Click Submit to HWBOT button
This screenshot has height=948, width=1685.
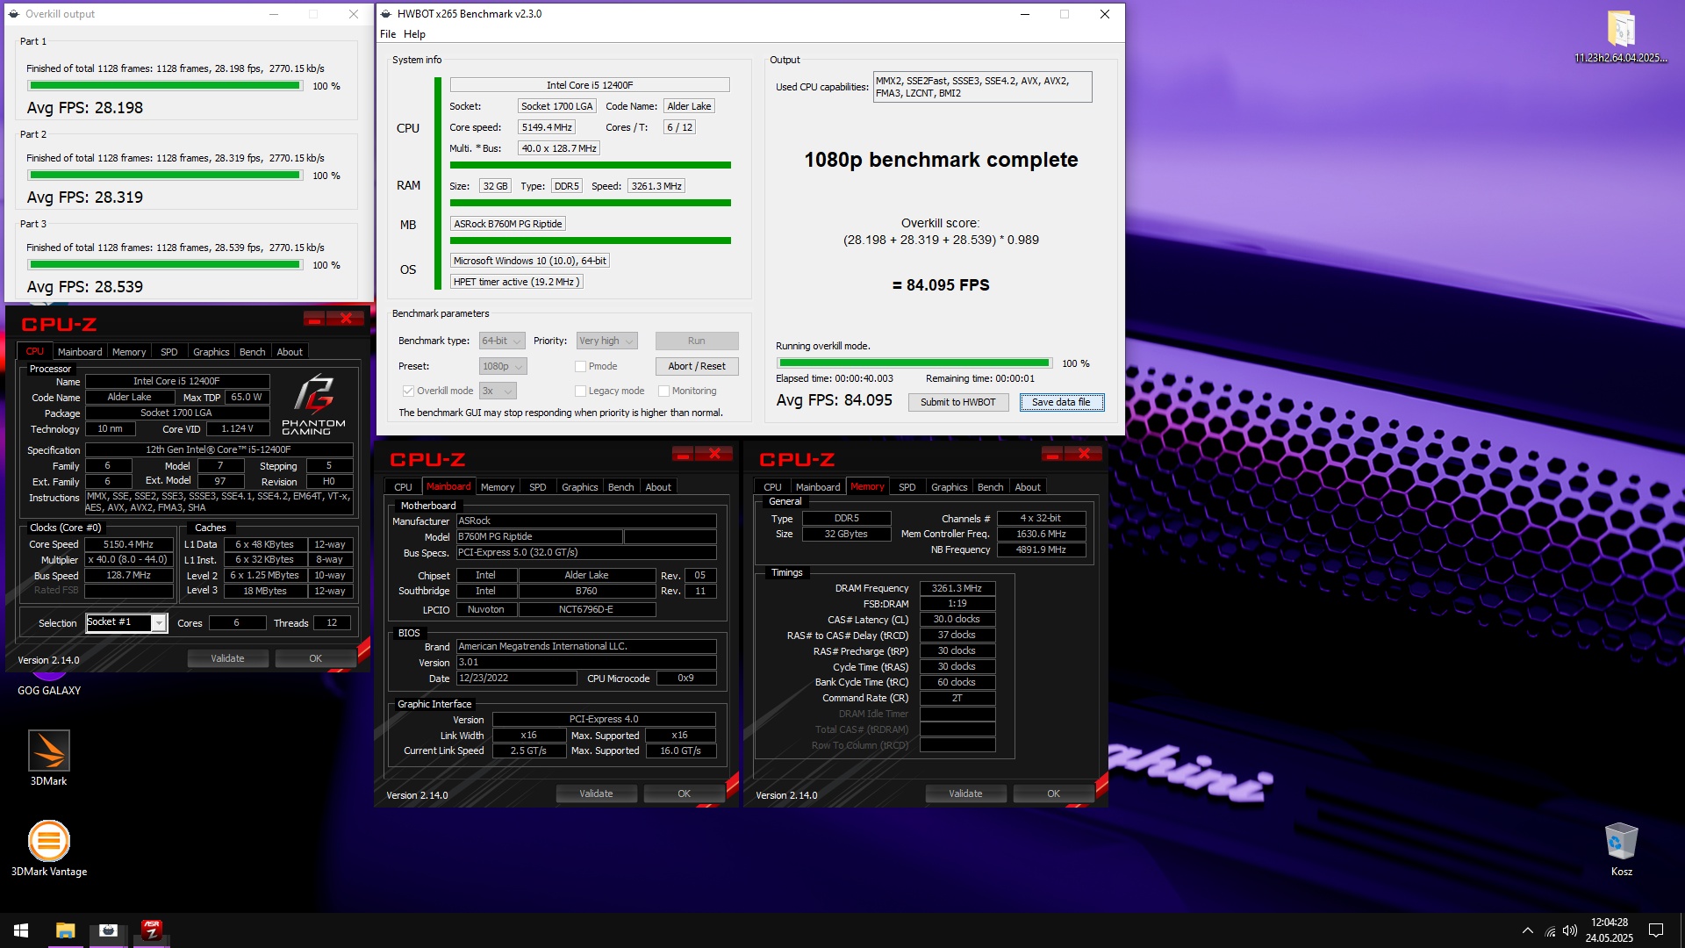coord(958,402)
